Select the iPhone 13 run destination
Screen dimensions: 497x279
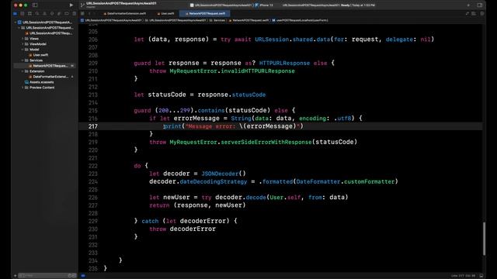(265, 5)
